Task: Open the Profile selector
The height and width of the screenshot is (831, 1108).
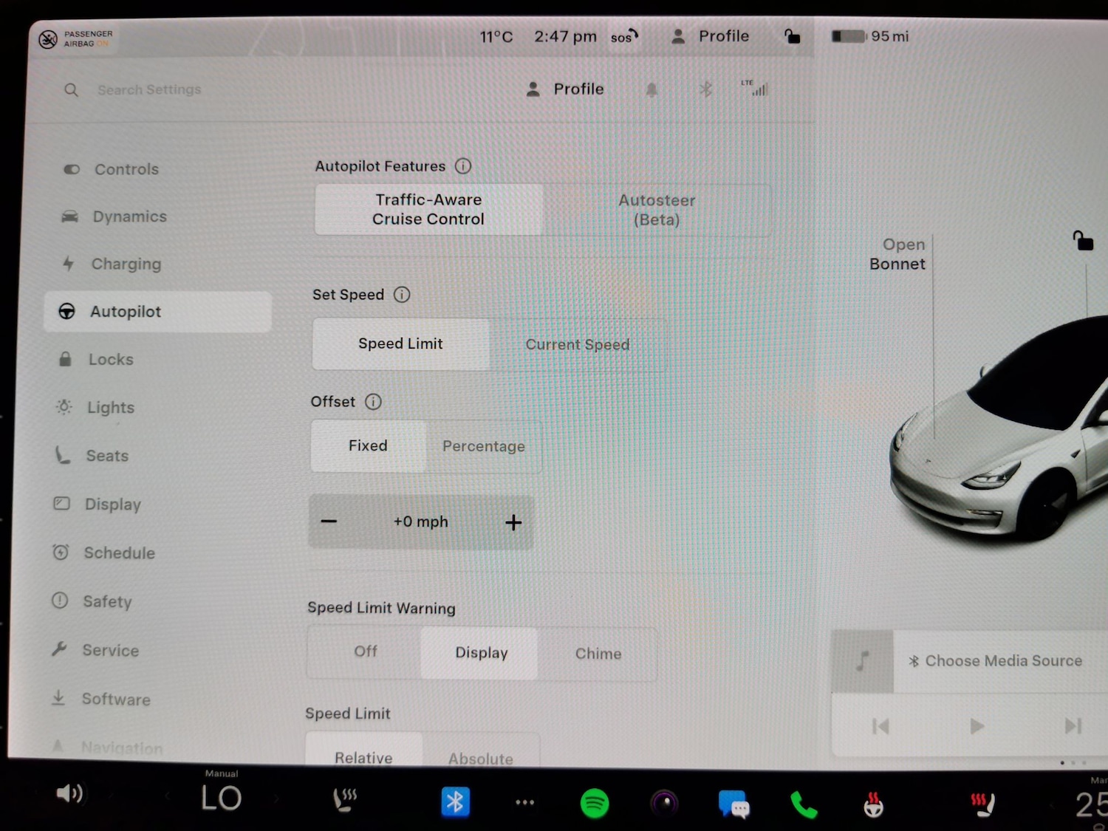Action: pyautogui.click(x=564, y=89)
